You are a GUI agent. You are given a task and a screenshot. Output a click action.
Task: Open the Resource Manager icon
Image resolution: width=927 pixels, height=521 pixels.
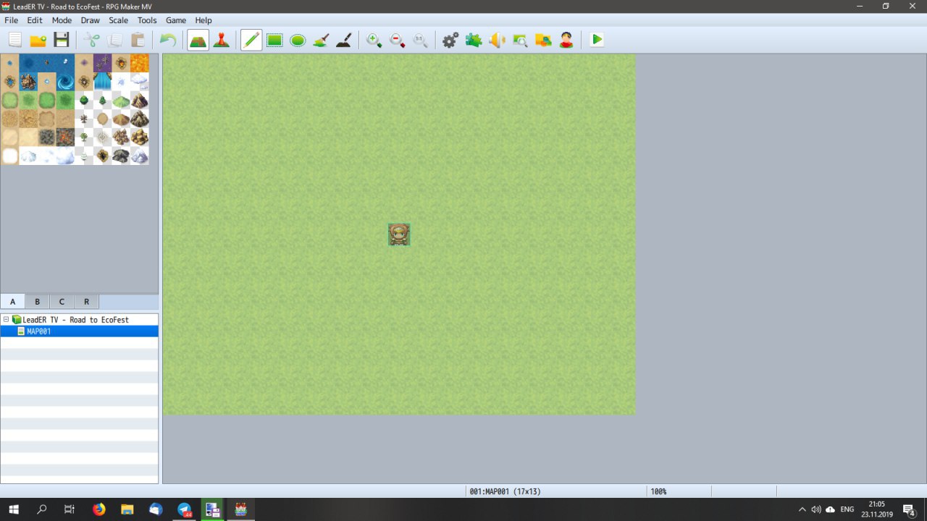point(543,40)
